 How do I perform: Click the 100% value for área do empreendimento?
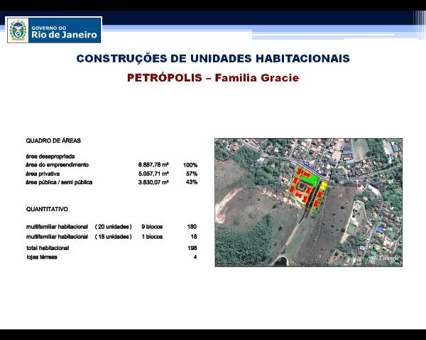[x=190, y=165]
